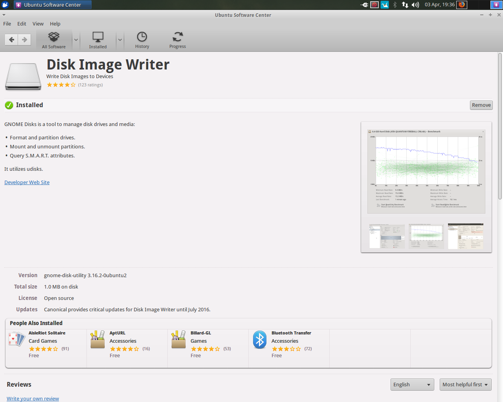Go back with the left arrow button
Image resolution: width=503 pixels, height=402 pixels.
click(11, 40)
